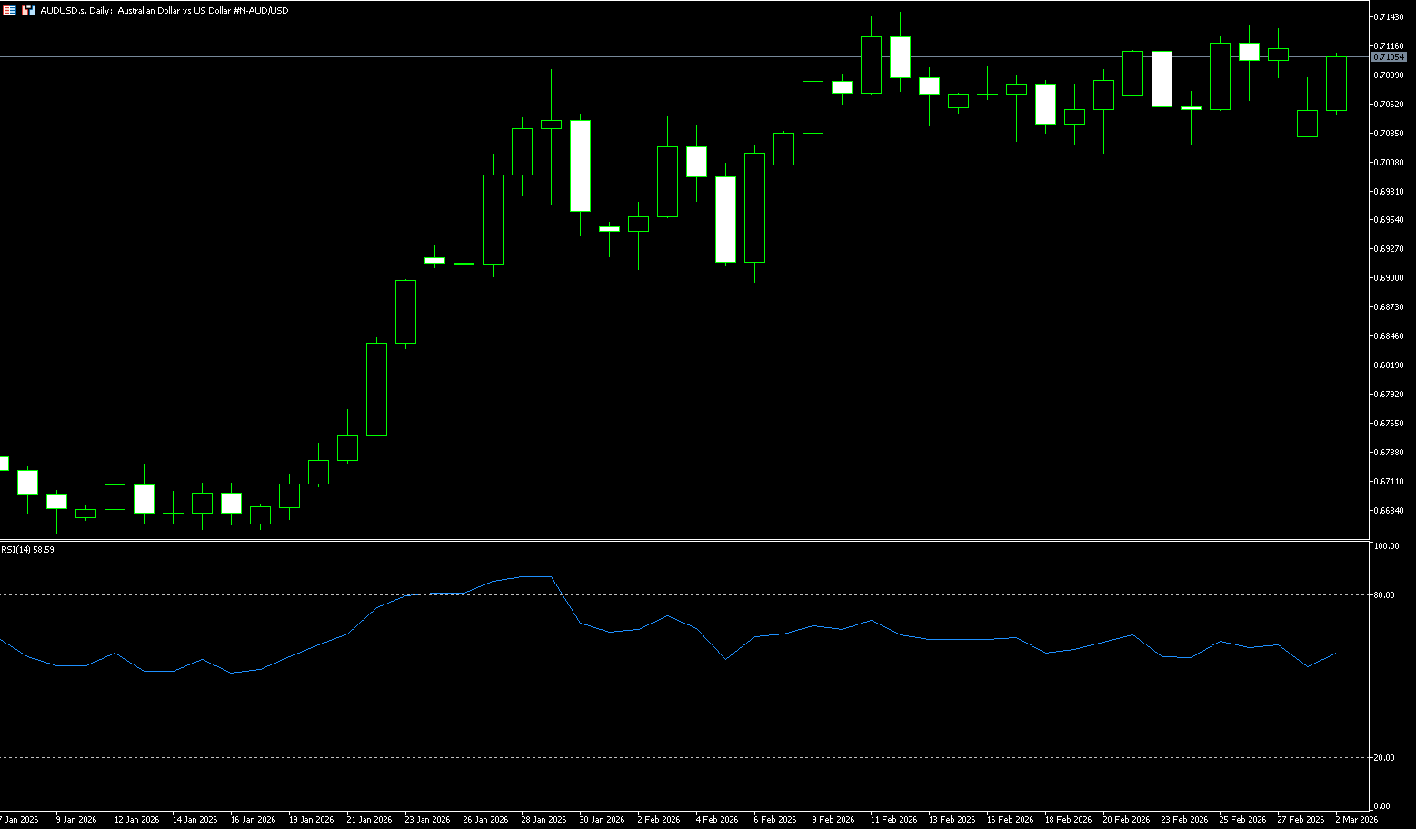Click the dashed RSI 20 level line
Viewport: 1416px width, 829px height.
point(636,757)
